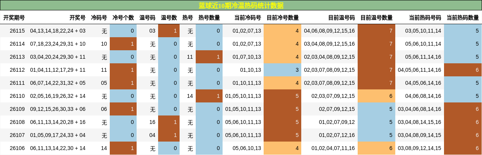Select period number 26109
The image size is (482, 155).
17,109
